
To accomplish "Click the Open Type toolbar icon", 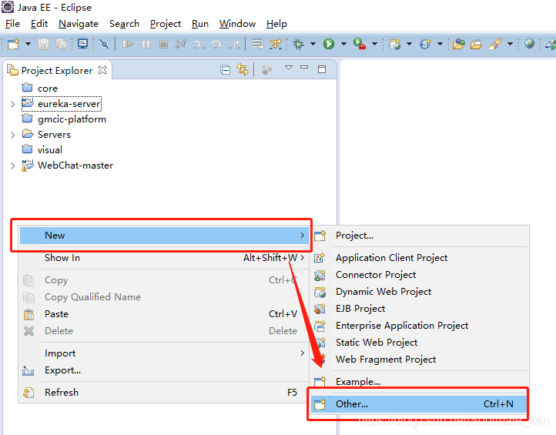I will 458,44.
